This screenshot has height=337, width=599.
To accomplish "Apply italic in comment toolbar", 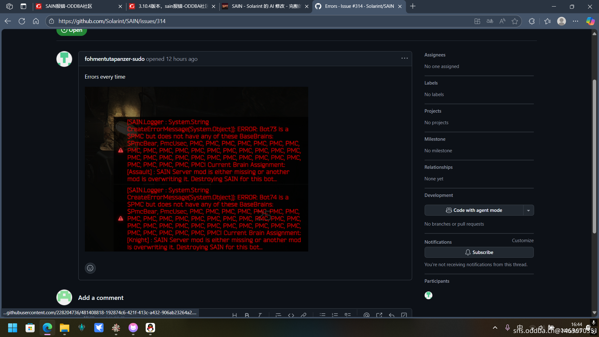I will [x=260, y=315].
